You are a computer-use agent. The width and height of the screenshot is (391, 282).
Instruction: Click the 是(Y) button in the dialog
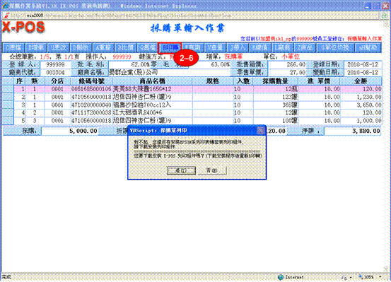point(181,170)
